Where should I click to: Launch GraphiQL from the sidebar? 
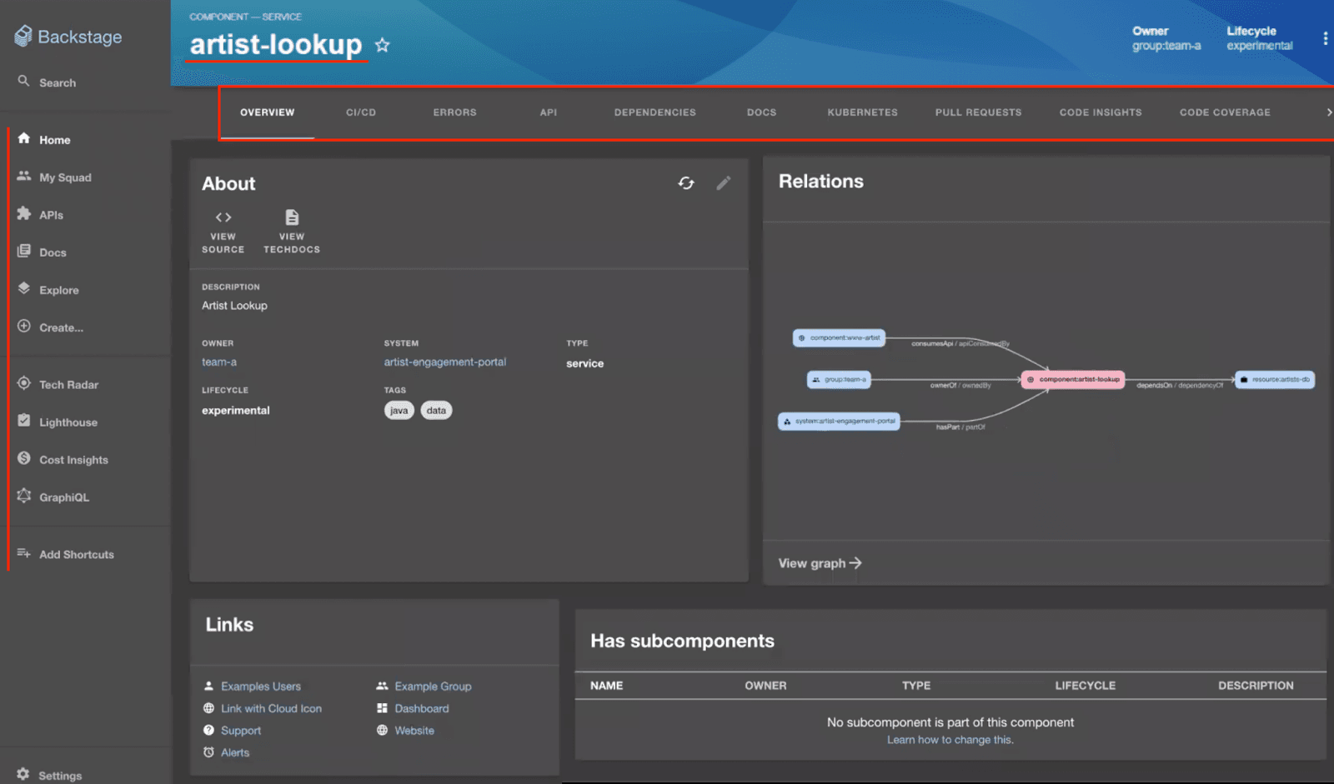click(x=63, y=497)
